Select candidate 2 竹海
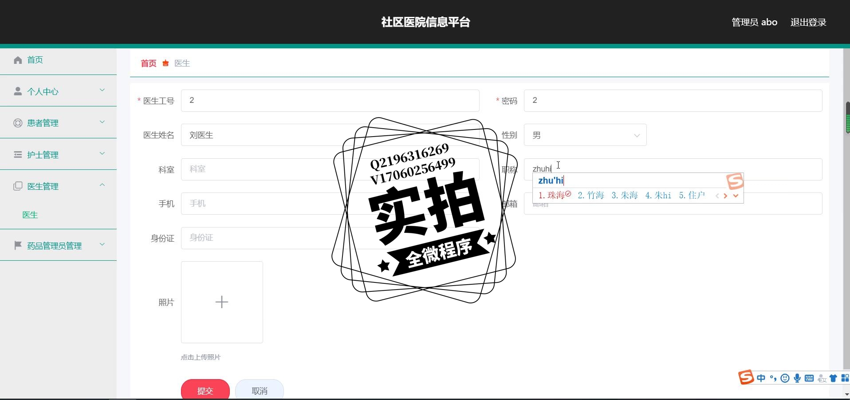 [x=591, y=195]
